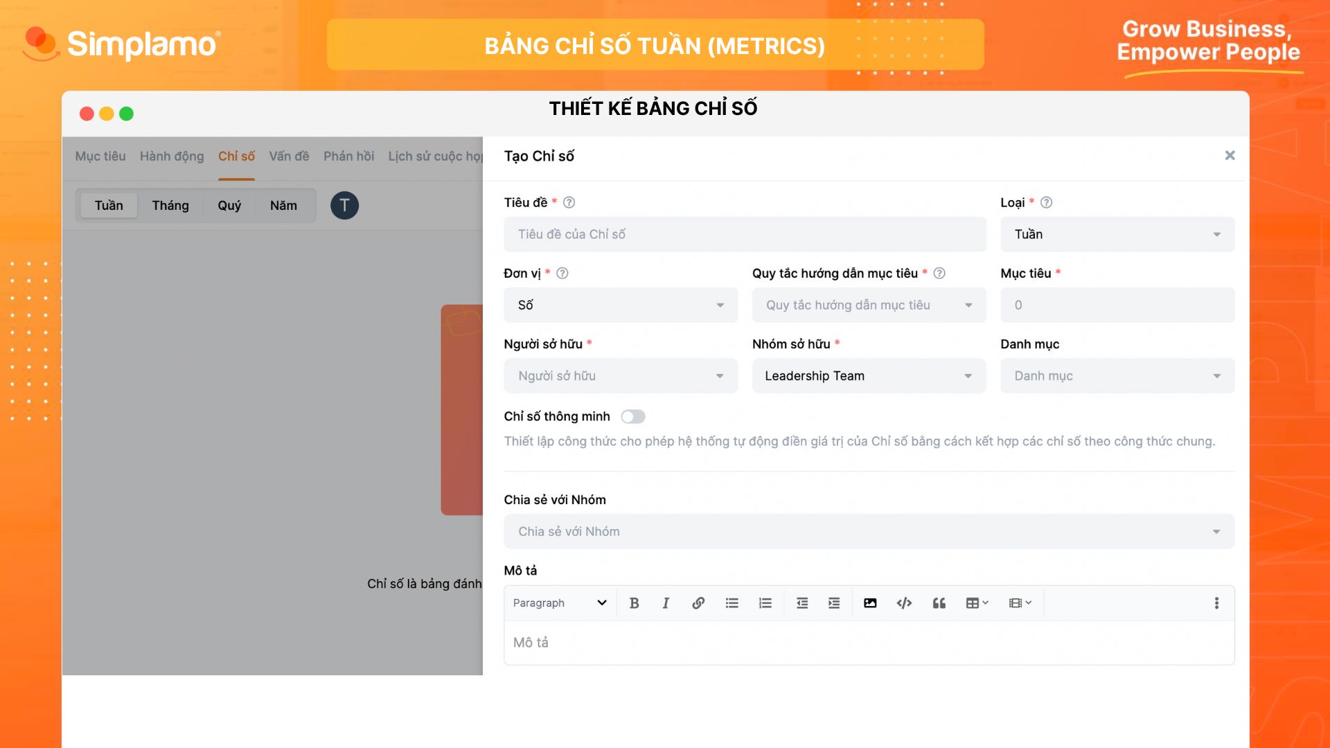Expand the Nhóm sở hữu dropdown
1330x748 pixels.
tap(869, 375)
